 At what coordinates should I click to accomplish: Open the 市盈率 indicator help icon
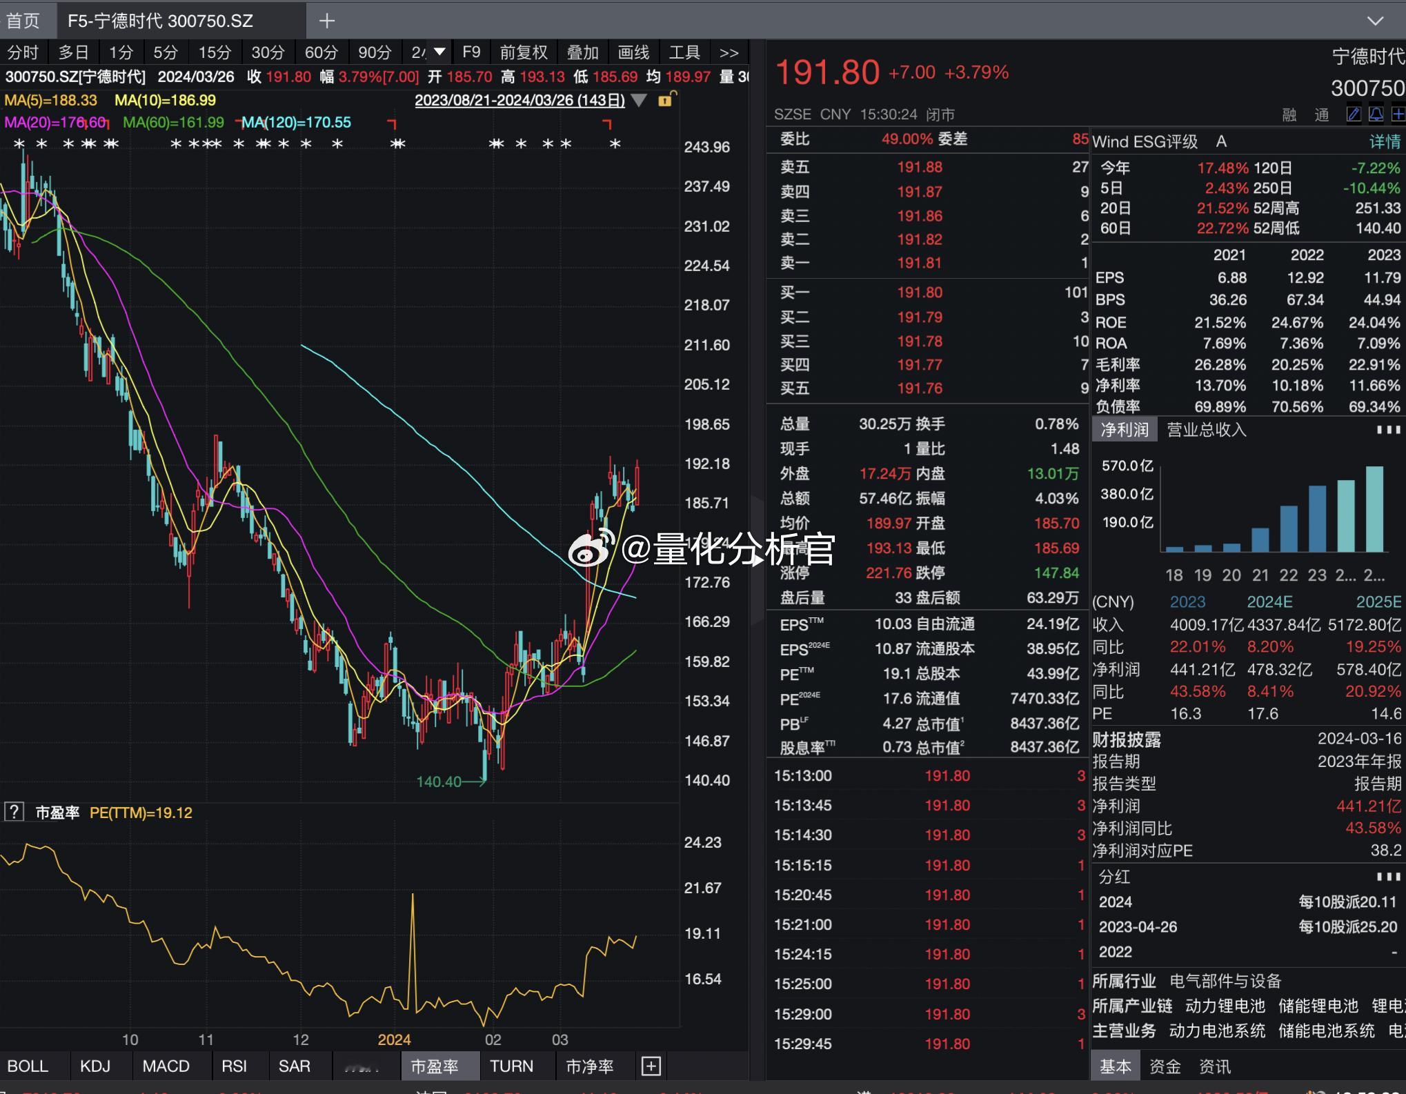[x=14, y=812]
